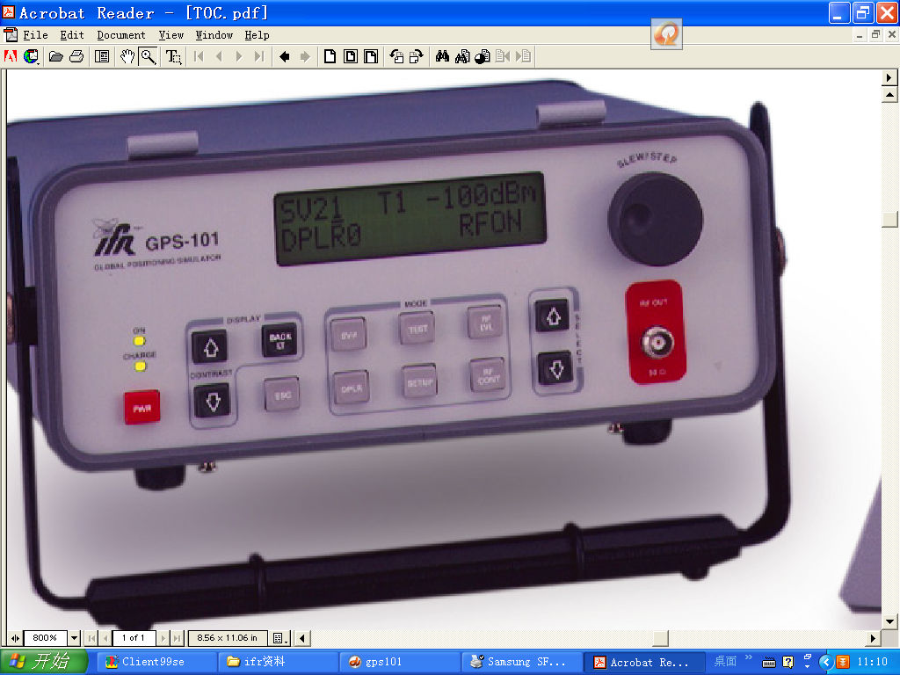Open the Start (开始) menu
The image size is (900, 675).
click(44, 662)
